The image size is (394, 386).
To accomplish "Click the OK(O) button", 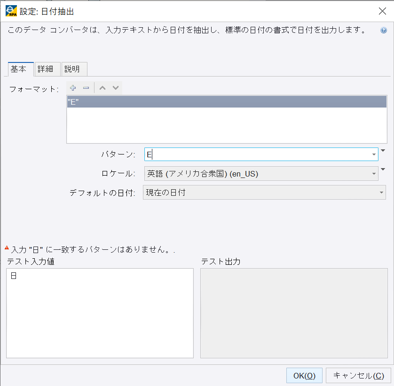I will coord(304,376).
